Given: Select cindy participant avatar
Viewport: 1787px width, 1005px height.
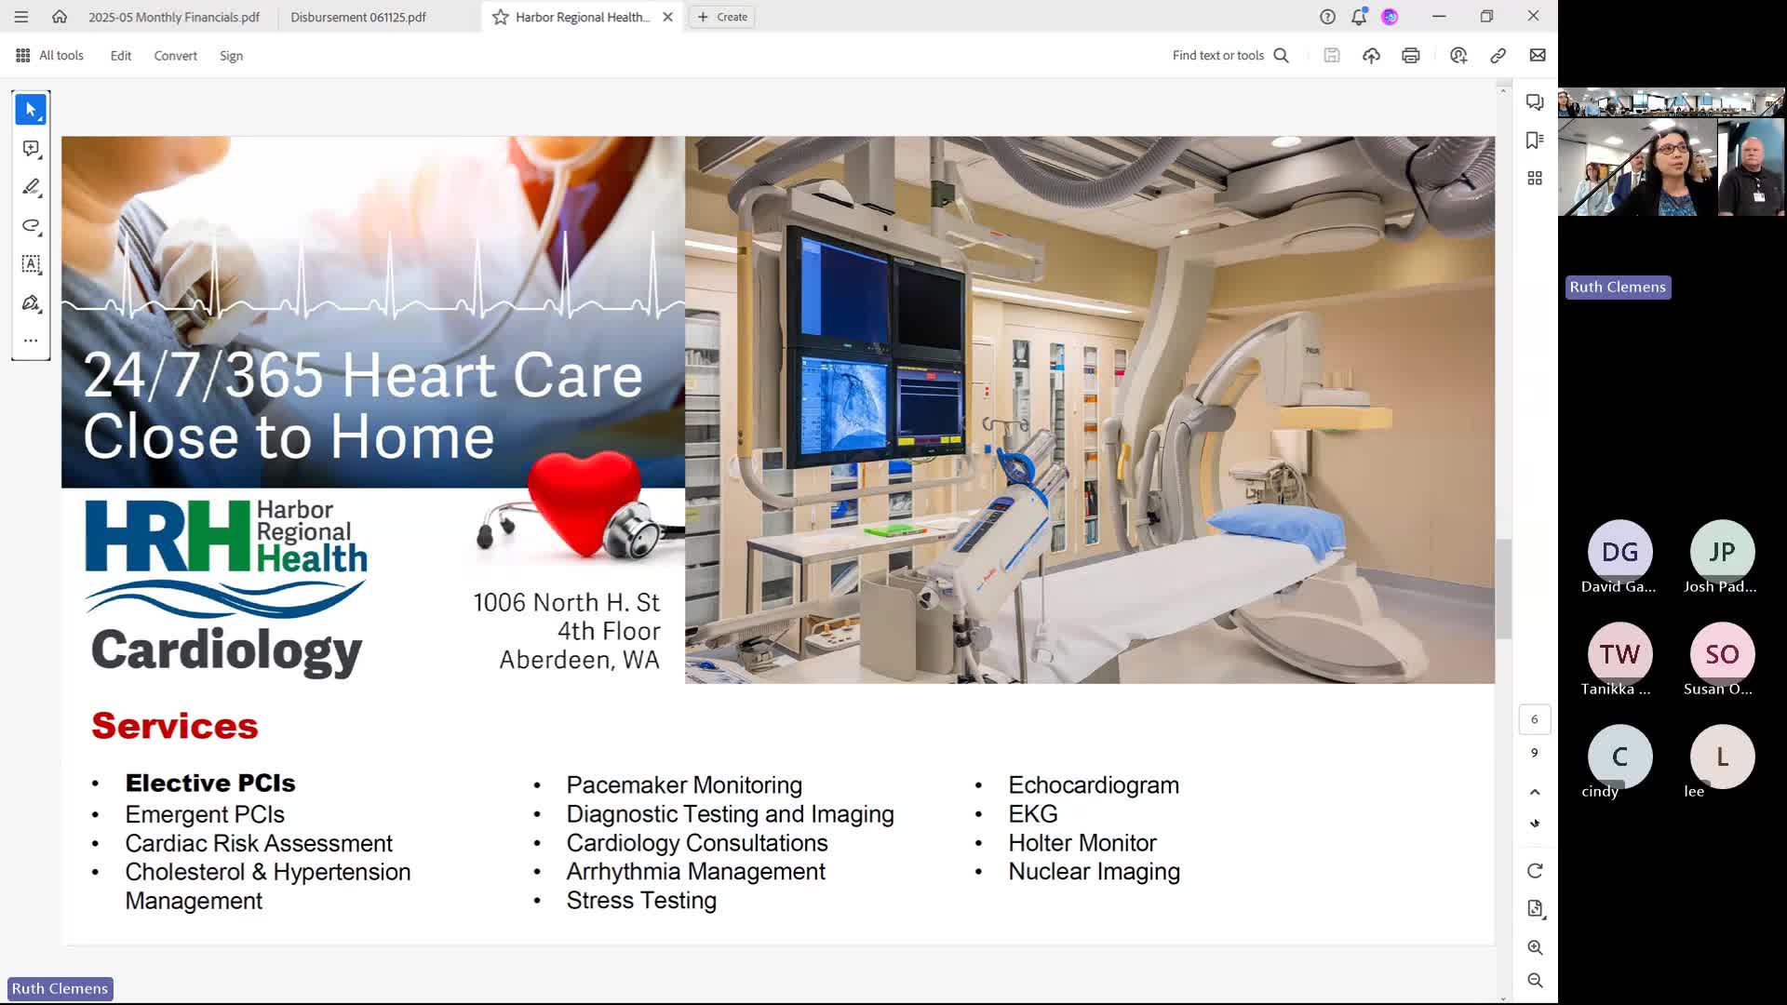Looking at the screenshot, I should (1619, 757).
